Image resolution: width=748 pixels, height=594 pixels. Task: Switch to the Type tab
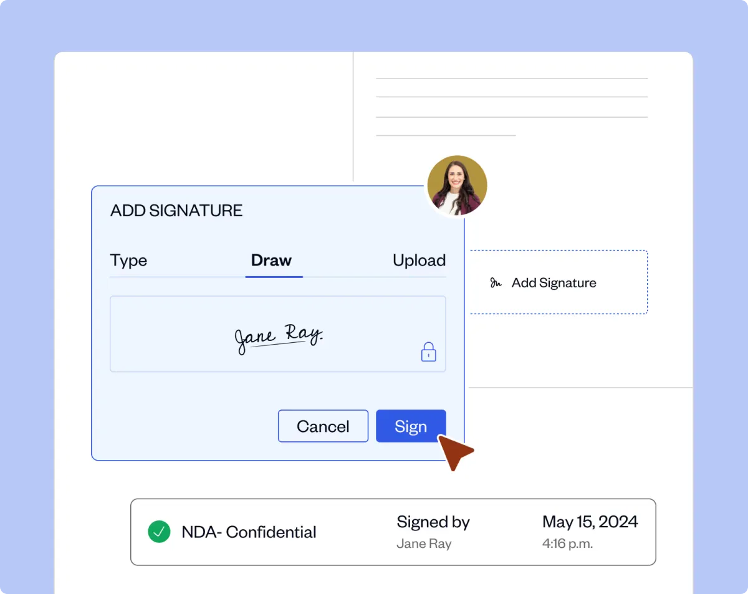point(128,260)
